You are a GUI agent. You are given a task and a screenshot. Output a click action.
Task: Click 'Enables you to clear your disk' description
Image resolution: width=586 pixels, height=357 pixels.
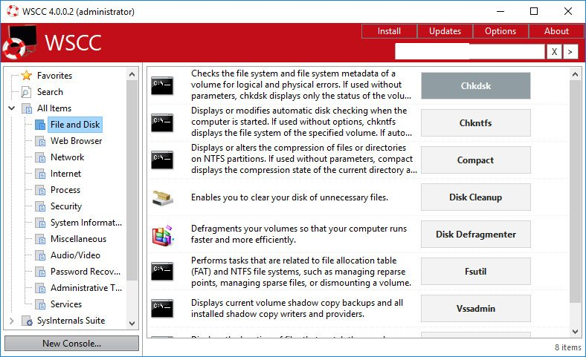289,197
